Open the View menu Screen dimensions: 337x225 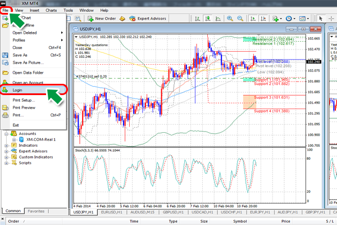tap(19, 10)
